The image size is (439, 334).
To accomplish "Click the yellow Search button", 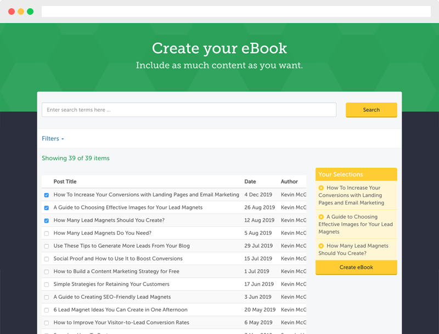I will click(x=371, y=110).
